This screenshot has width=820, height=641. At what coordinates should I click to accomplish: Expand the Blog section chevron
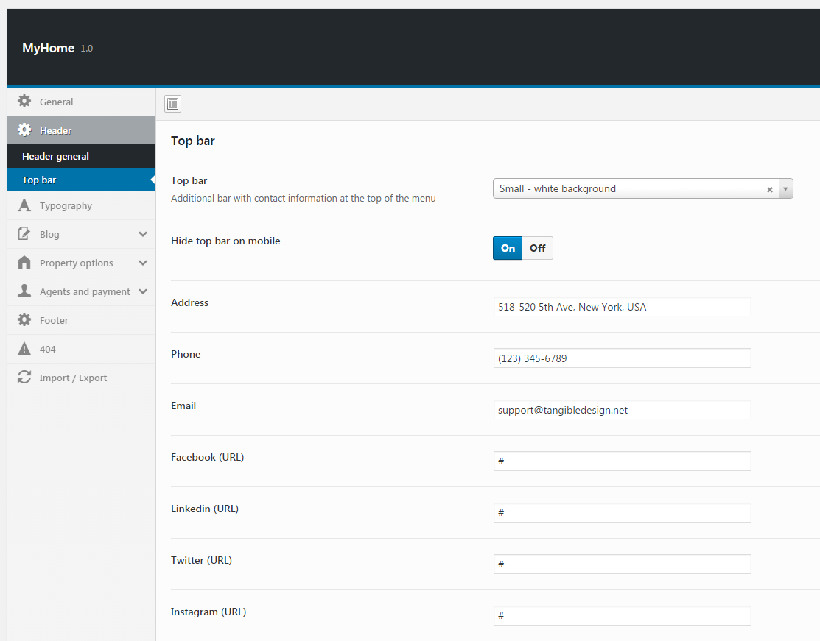pos(143,234)
